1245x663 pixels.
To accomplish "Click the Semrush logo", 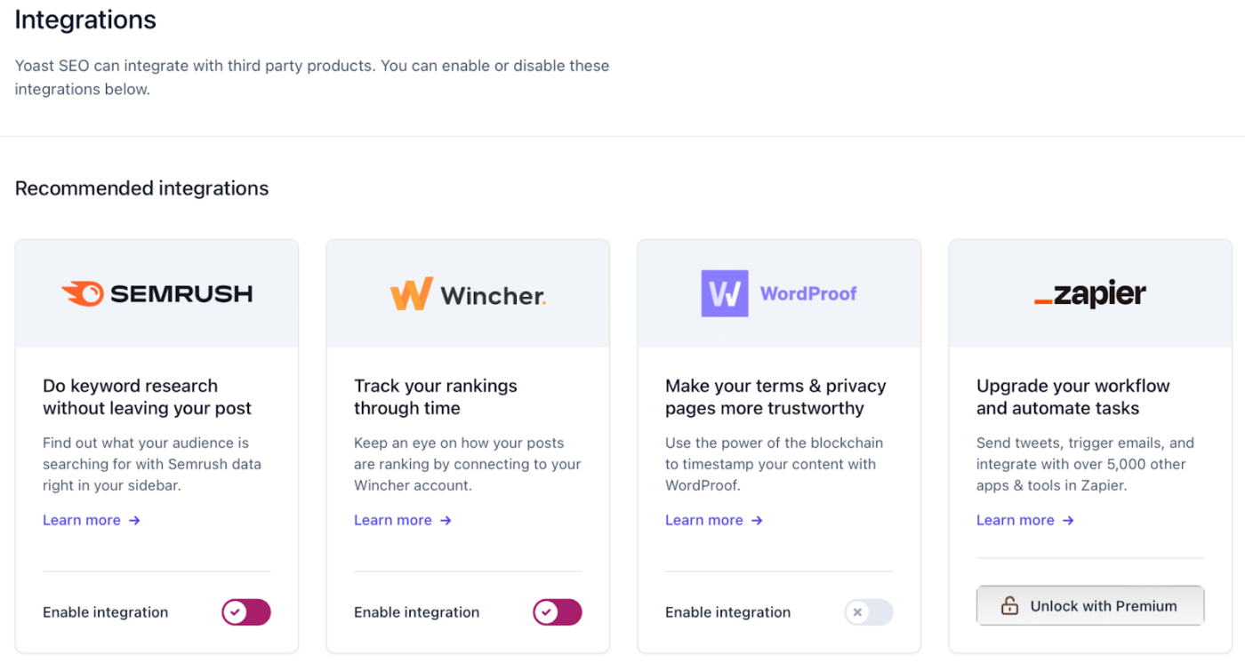I will point(157,293).
